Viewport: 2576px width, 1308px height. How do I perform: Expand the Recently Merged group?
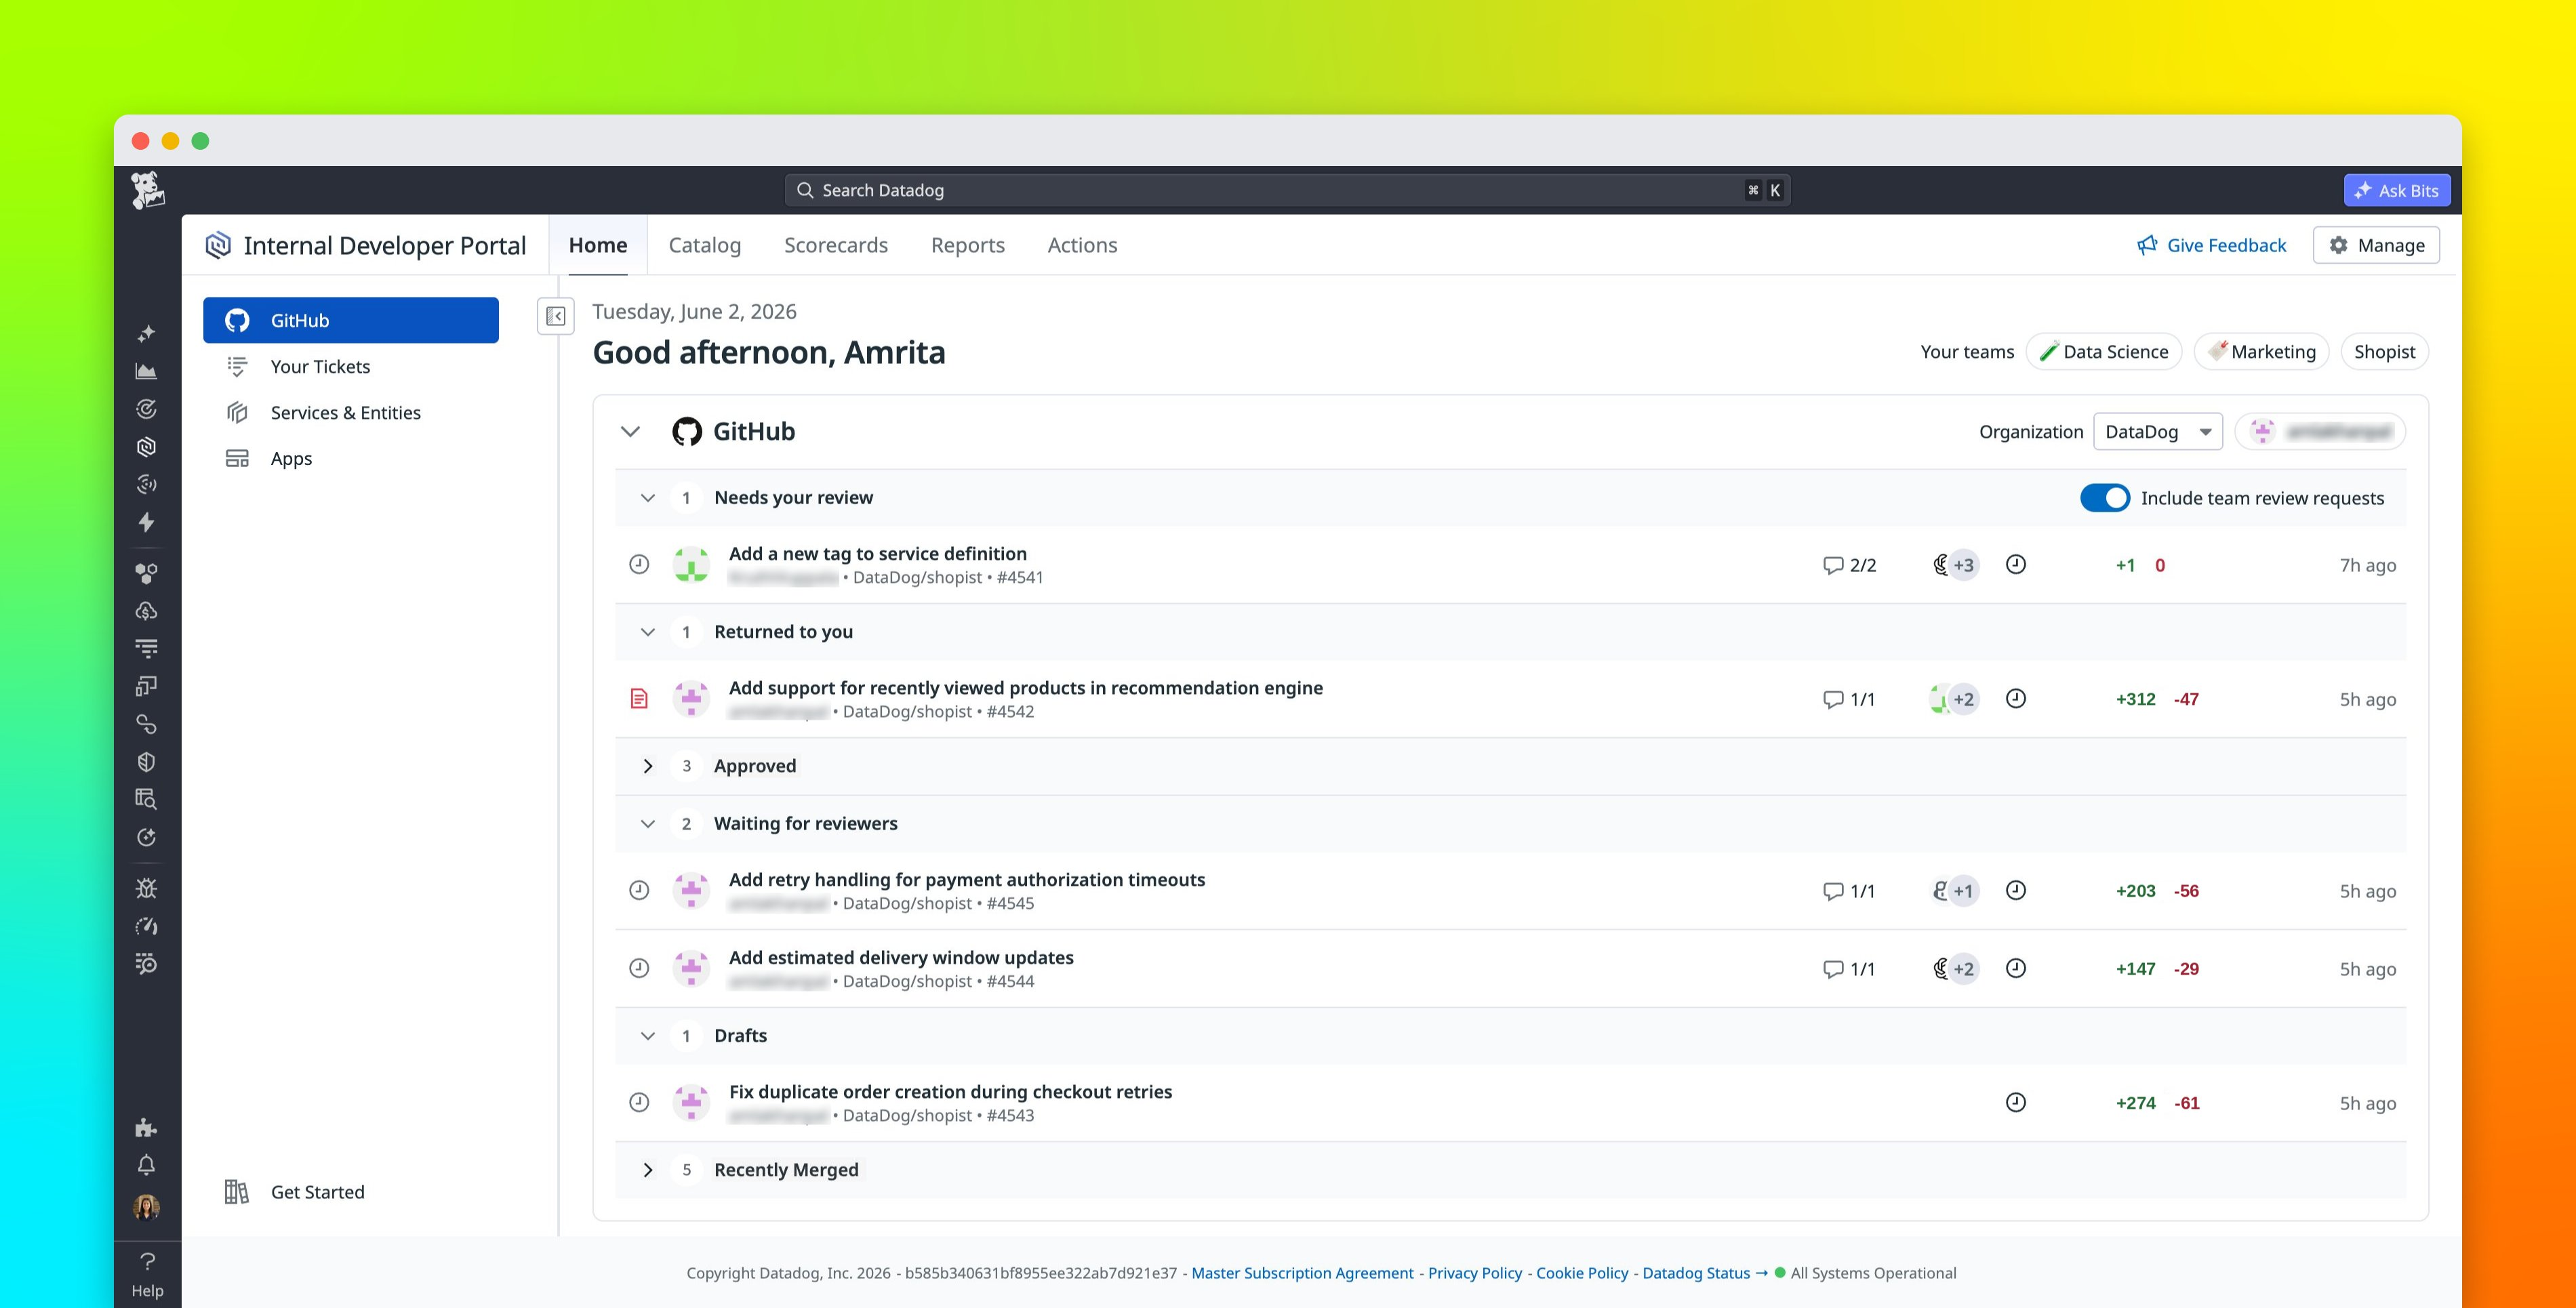[x=648, y=1170]
